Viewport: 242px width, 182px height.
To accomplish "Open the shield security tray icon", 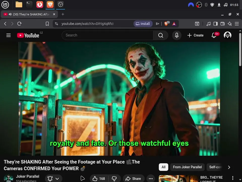I will coord(212,5).
